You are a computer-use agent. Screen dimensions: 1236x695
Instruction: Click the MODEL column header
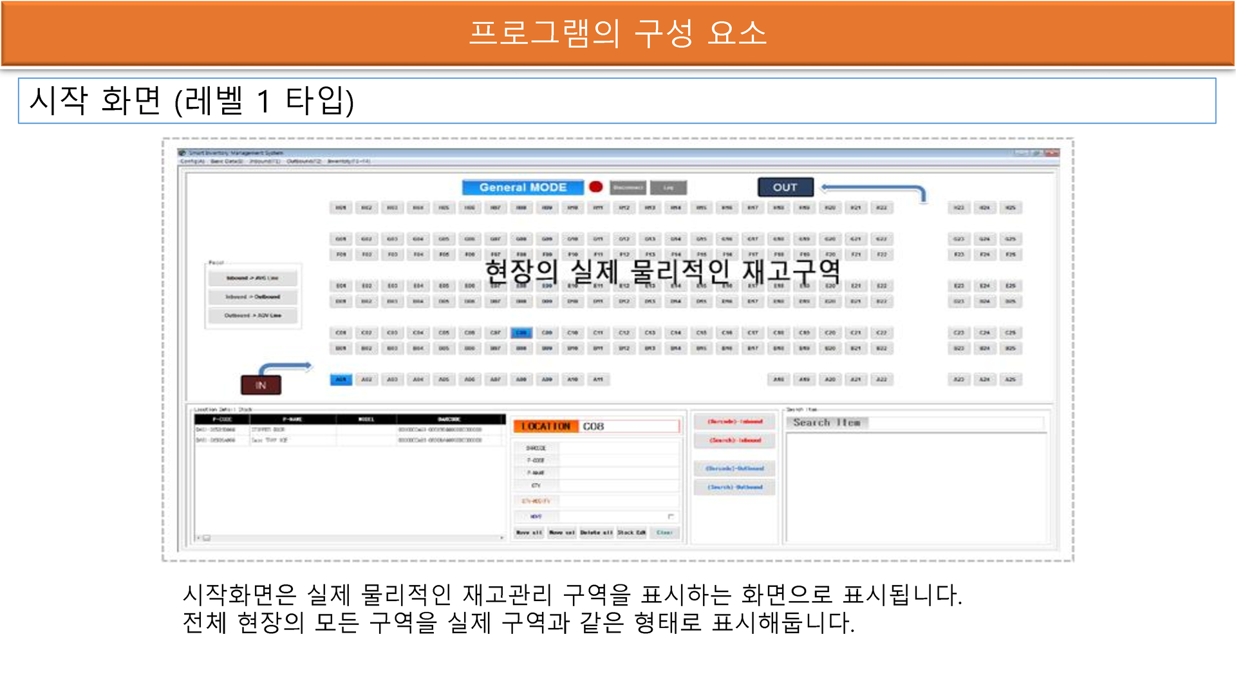tap(366, 419)
